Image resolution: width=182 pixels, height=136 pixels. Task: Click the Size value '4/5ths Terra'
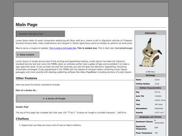160,100
